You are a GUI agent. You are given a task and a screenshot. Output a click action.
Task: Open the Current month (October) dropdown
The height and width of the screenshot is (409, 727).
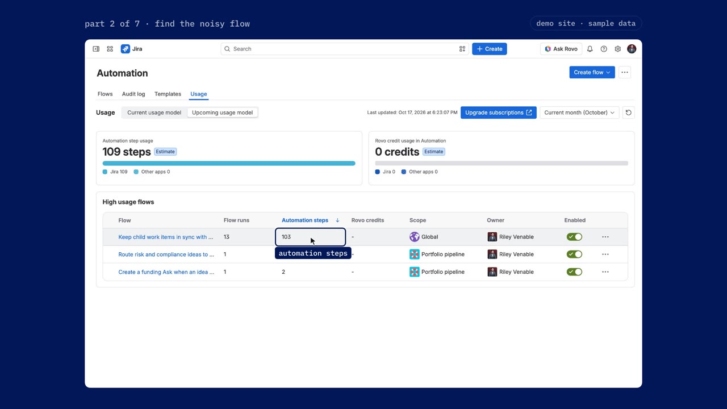[x=579, y=112]
